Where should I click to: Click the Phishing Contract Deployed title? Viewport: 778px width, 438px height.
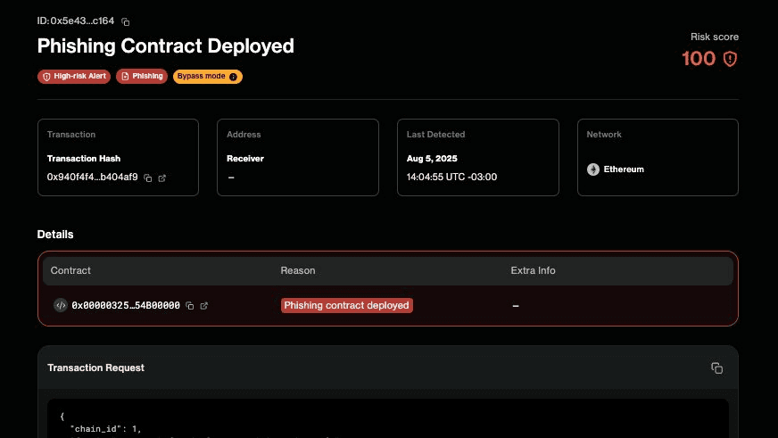coord(166,45)
